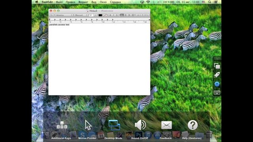253x142 pixels.
Task: Click the right margin marker on the ruler
Action: coord(149,20)
